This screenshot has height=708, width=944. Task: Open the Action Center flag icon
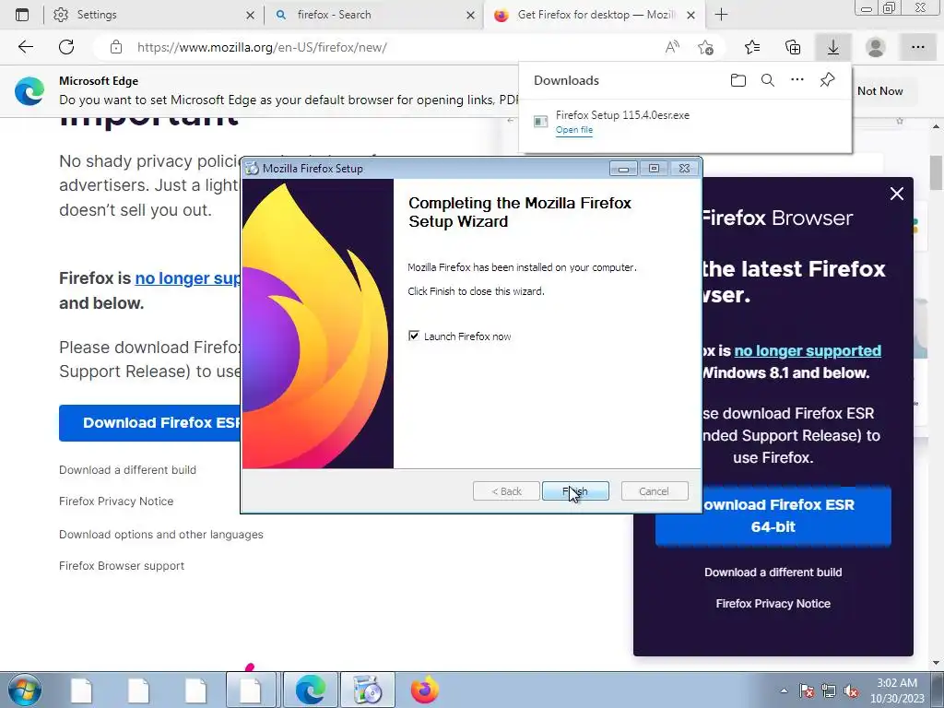[x=806, y=690]
